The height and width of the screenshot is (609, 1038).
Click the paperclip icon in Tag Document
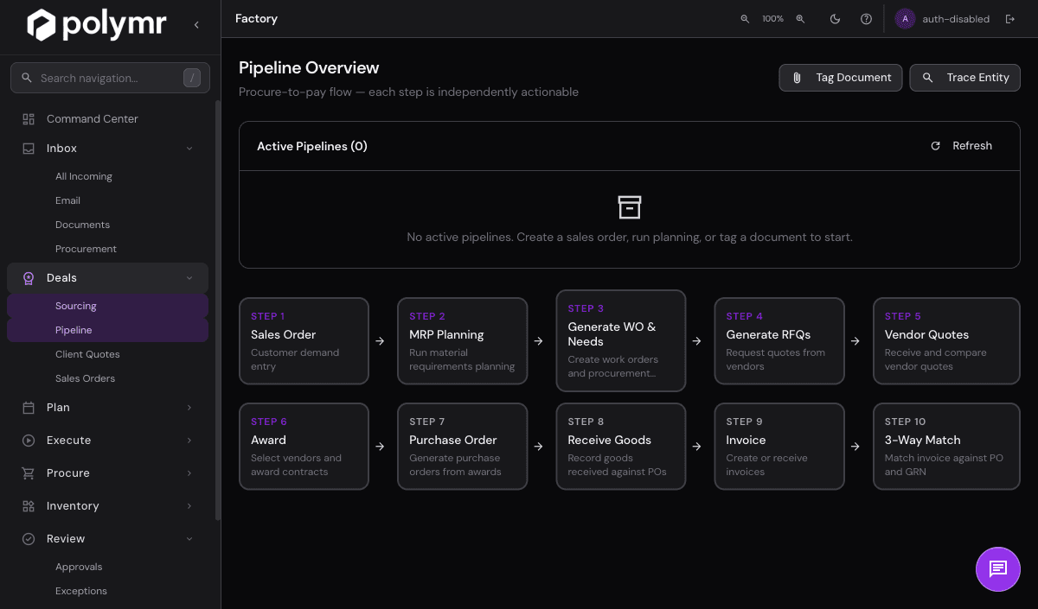click(797, 78)
